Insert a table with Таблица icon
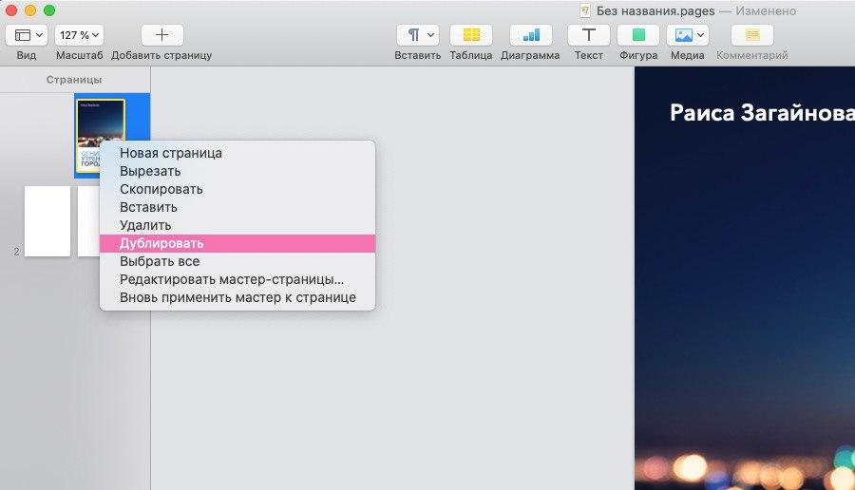The height and width of the screenshot is (490, 855). [471, 35]
